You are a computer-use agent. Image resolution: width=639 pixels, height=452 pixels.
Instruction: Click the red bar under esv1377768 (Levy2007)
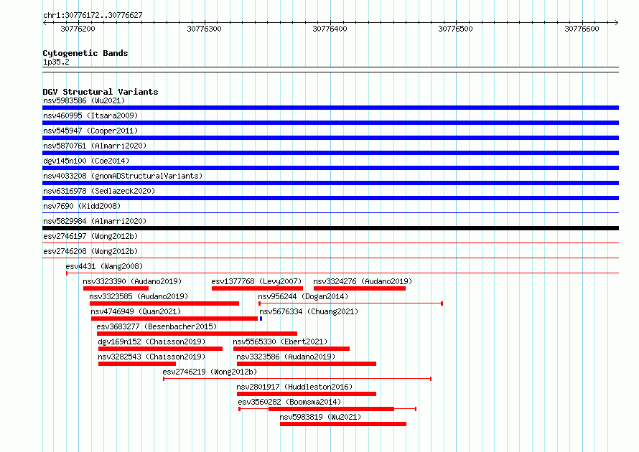pos(257,288)
